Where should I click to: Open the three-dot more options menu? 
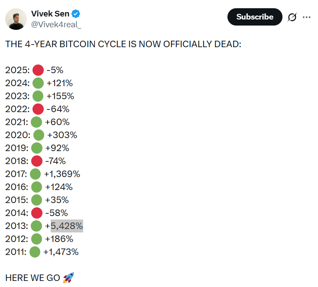click(x=307, y=17)
